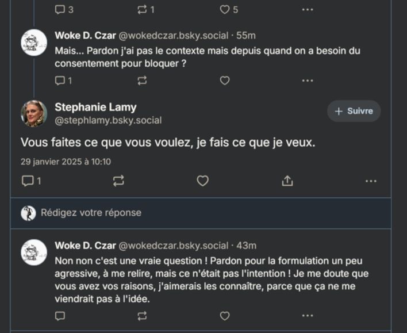Write a reply in Rédigez votre réponse
Image resolution: width=407 pixels, height=333 pixels.
[172, 213]
